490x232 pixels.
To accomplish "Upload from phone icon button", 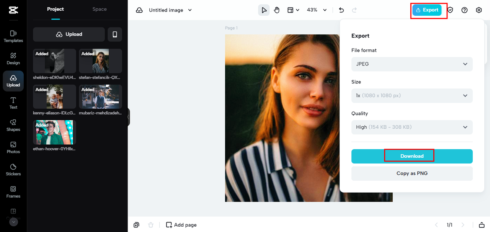I will click(x=115, y=34).
